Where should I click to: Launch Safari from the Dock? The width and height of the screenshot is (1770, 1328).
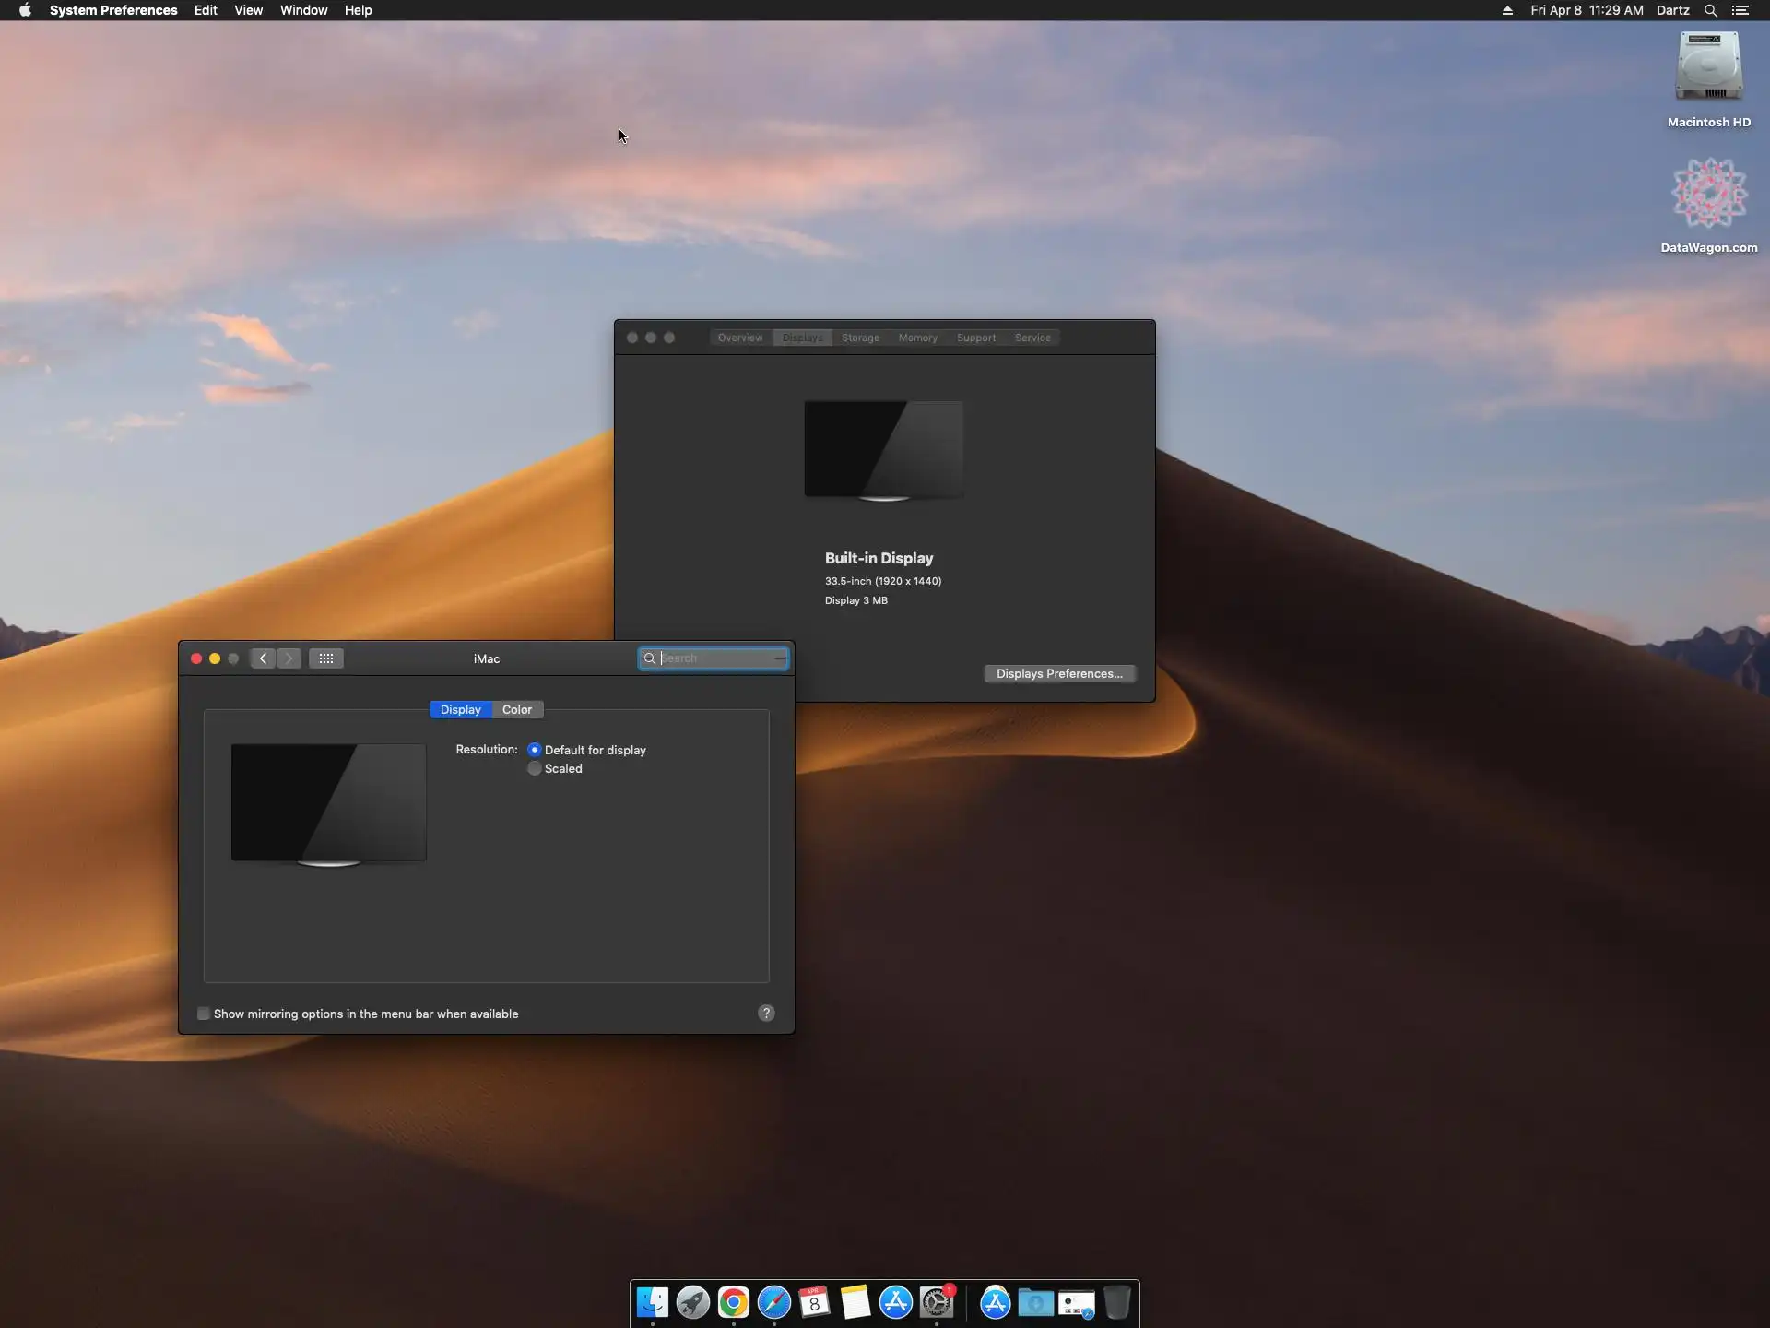click(774, 1303)
